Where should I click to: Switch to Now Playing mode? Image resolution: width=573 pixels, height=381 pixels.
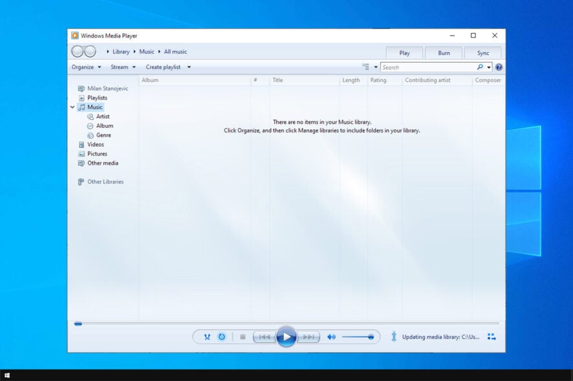492,337
